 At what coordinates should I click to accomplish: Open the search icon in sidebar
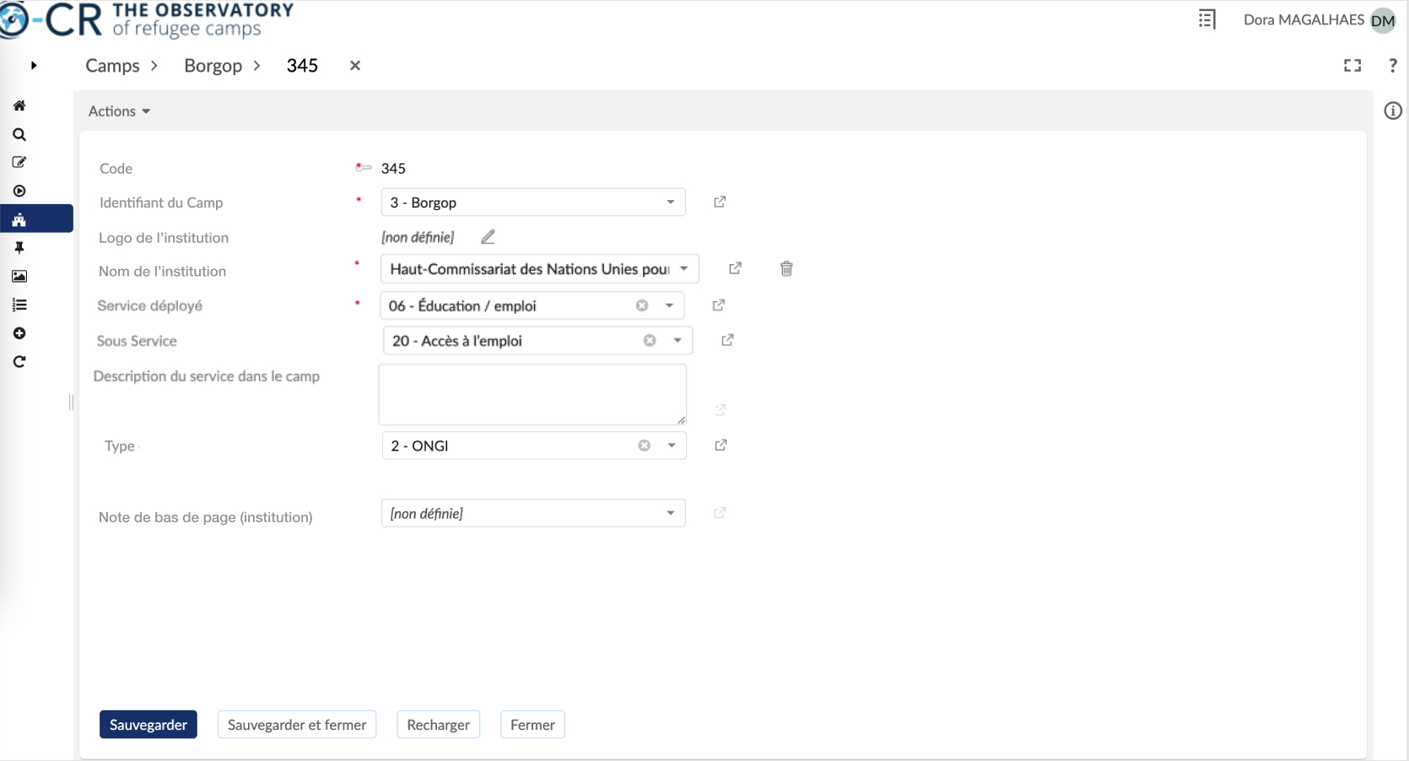coord(19,134)
